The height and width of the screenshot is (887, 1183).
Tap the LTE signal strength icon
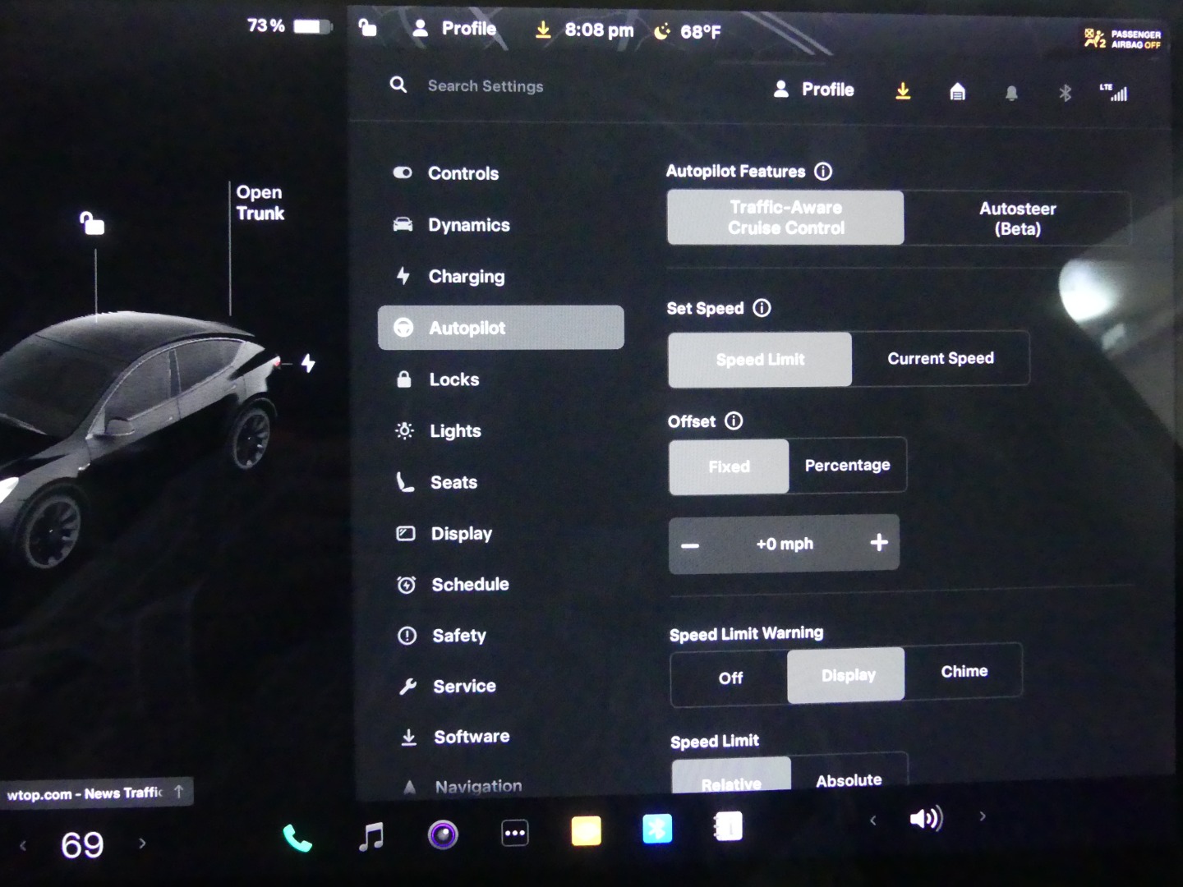1113,92
